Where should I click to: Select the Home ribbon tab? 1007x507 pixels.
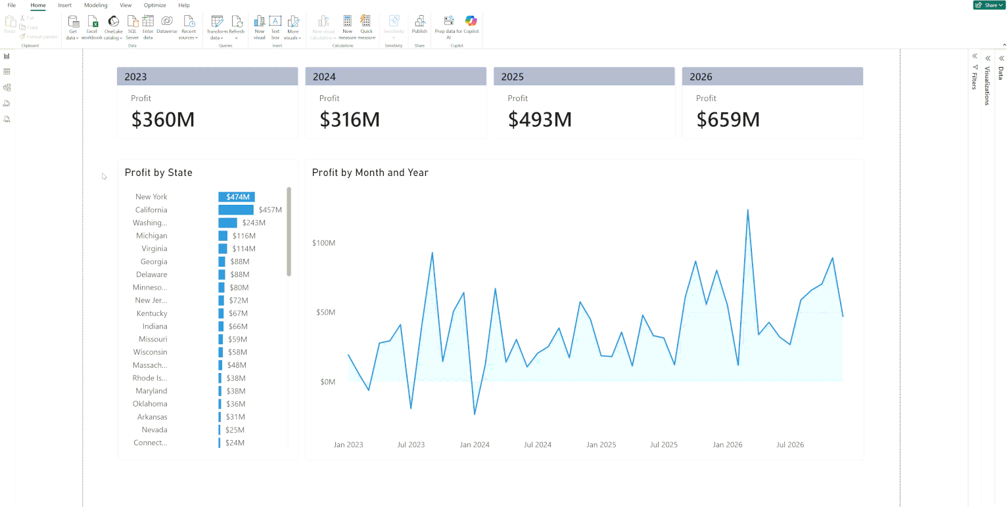(x=38, y=5)
